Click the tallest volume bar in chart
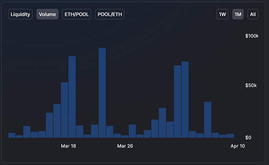269x165 pixels. pos(102,93)
